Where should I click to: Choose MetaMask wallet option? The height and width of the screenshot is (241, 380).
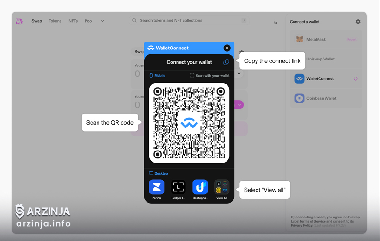(326, 39)
